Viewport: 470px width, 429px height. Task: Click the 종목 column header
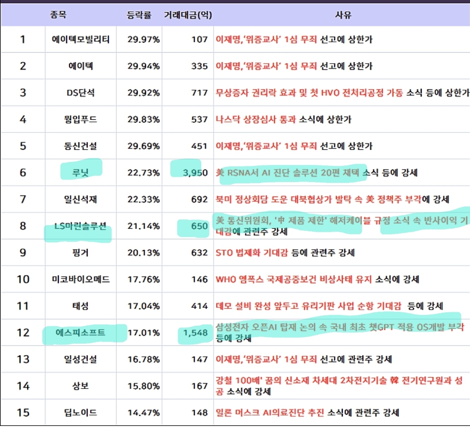tap(58, 14)
